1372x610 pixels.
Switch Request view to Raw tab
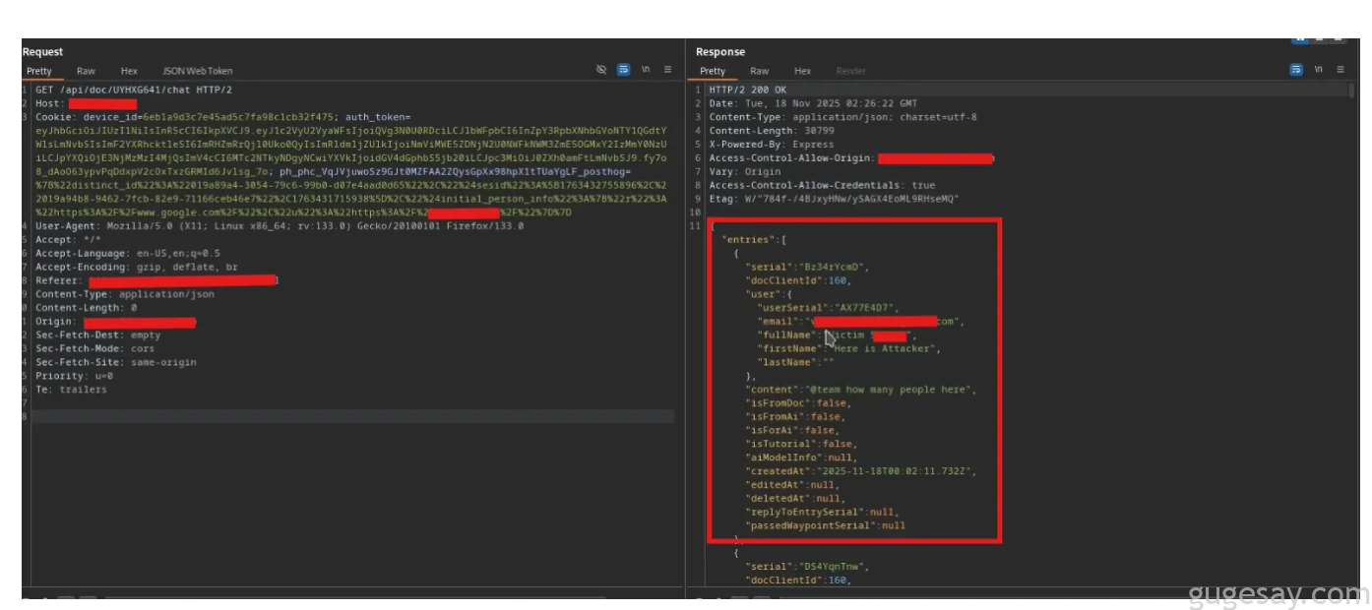coord(86,71)
